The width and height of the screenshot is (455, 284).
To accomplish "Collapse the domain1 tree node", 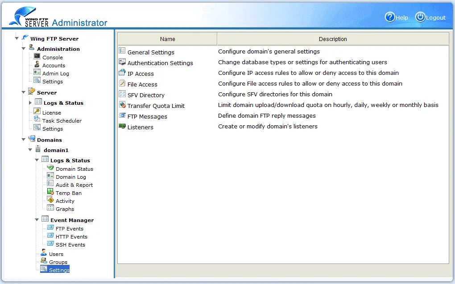I will point(30,150).
